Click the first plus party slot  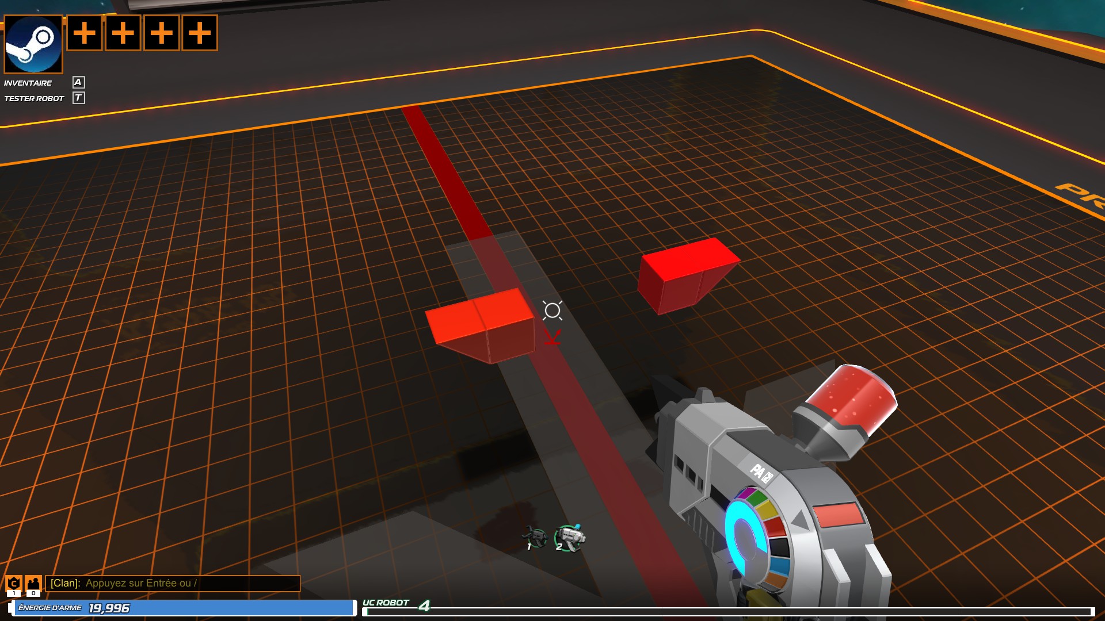[x=85, y=33]
